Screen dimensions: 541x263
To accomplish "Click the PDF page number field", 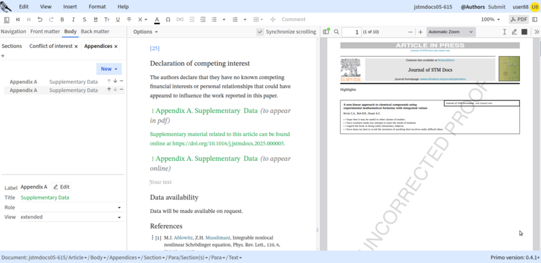I will pyautogui.click(x=351, y=32).
